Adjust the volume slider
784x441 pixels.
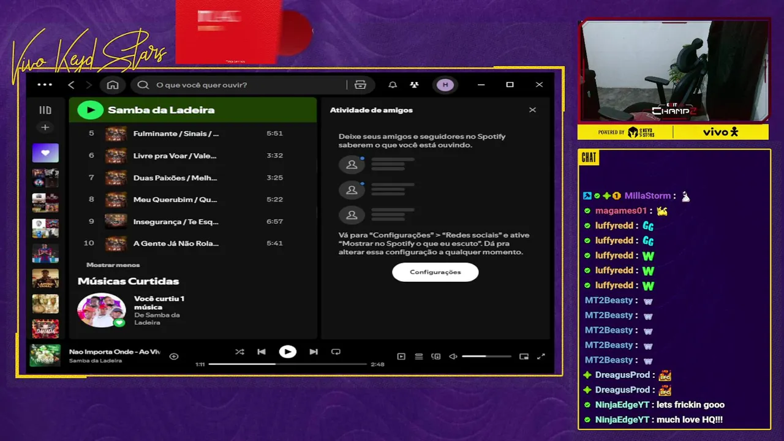tap(486, 356)
